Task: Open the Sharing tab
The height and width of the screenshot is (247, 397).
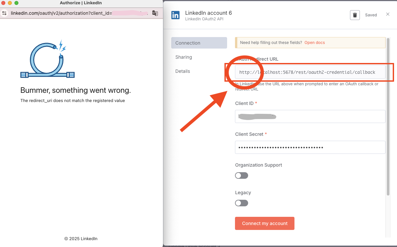Action: pos(184,57)
